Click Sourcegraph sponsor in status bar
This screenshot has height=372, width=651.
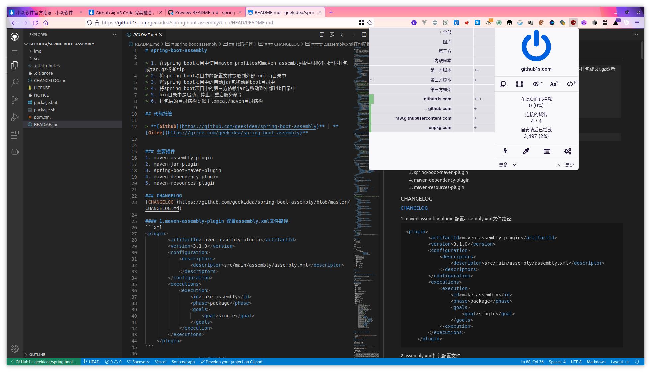click(183, 362)
